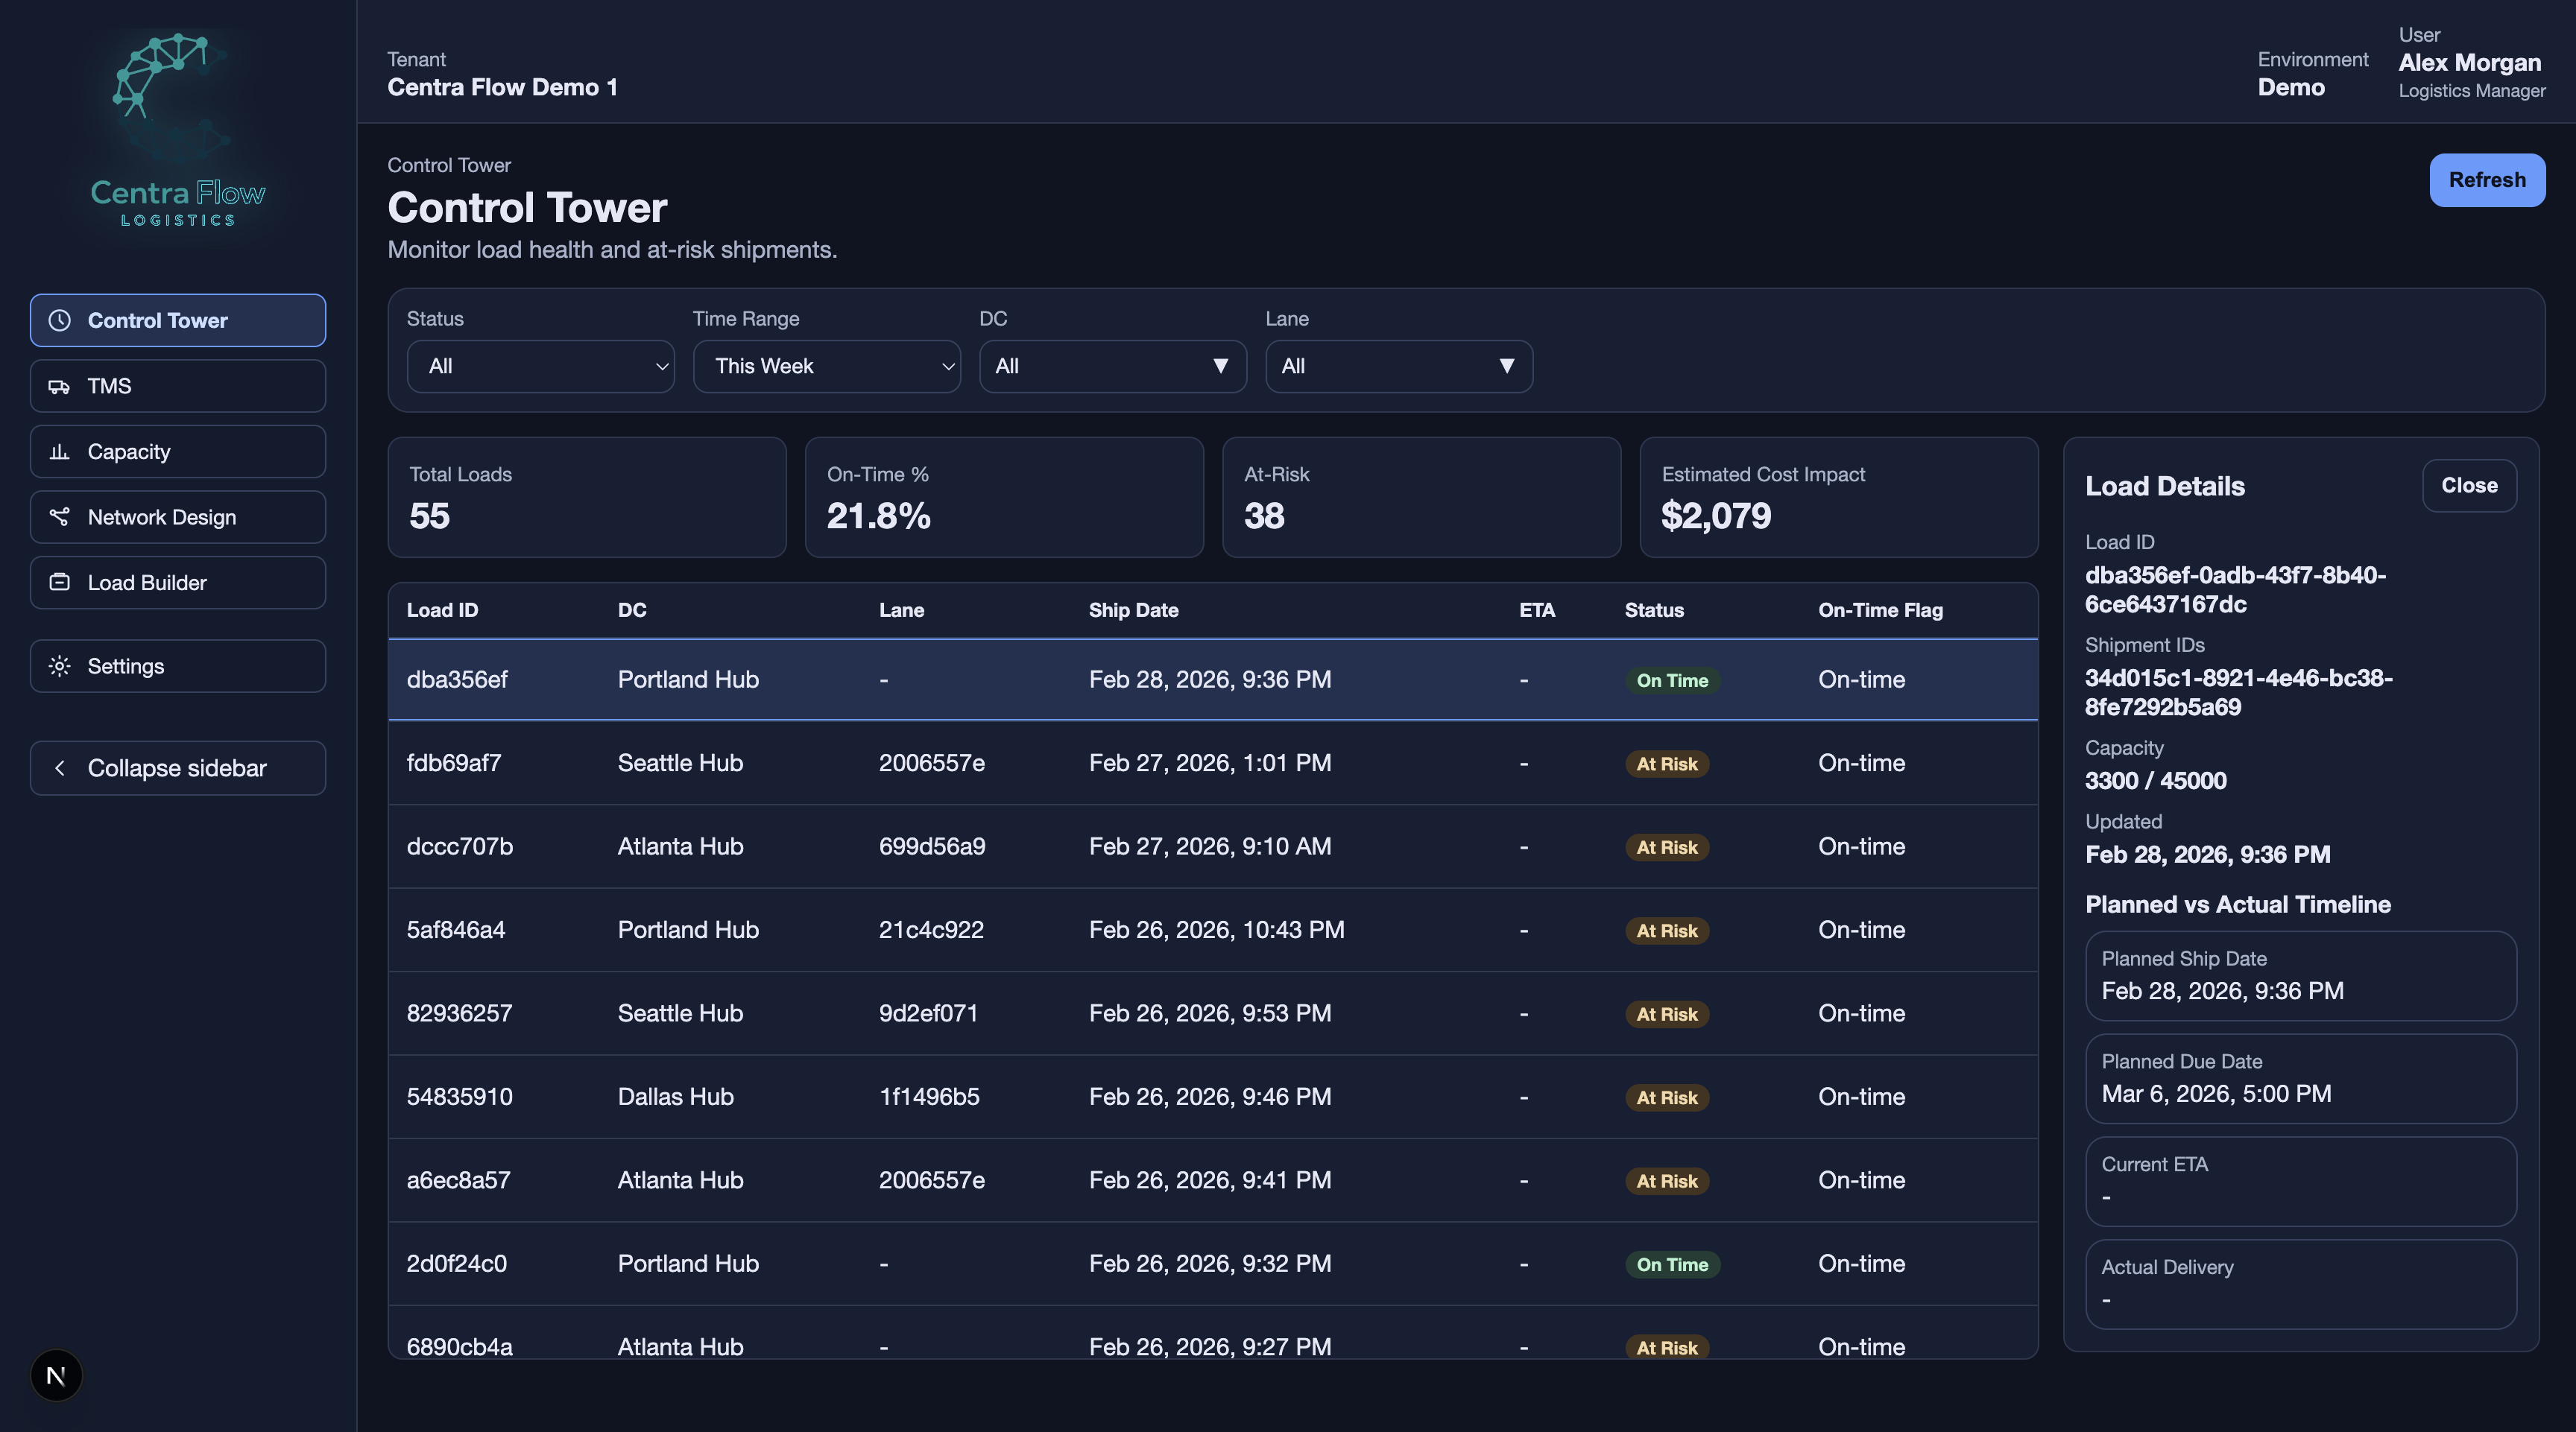Screen dimensions: 2576x1432
Task: Click the Next.js N badge icon
Action: coord(56,1375)
